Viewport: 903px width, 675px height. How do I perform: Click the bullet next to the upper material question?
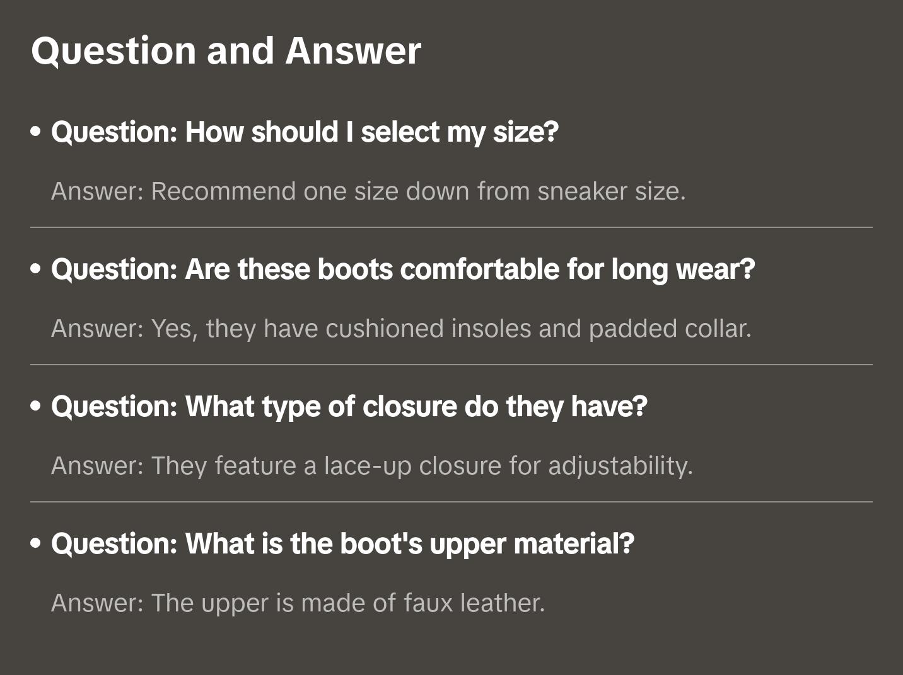(x=36, y=543)
